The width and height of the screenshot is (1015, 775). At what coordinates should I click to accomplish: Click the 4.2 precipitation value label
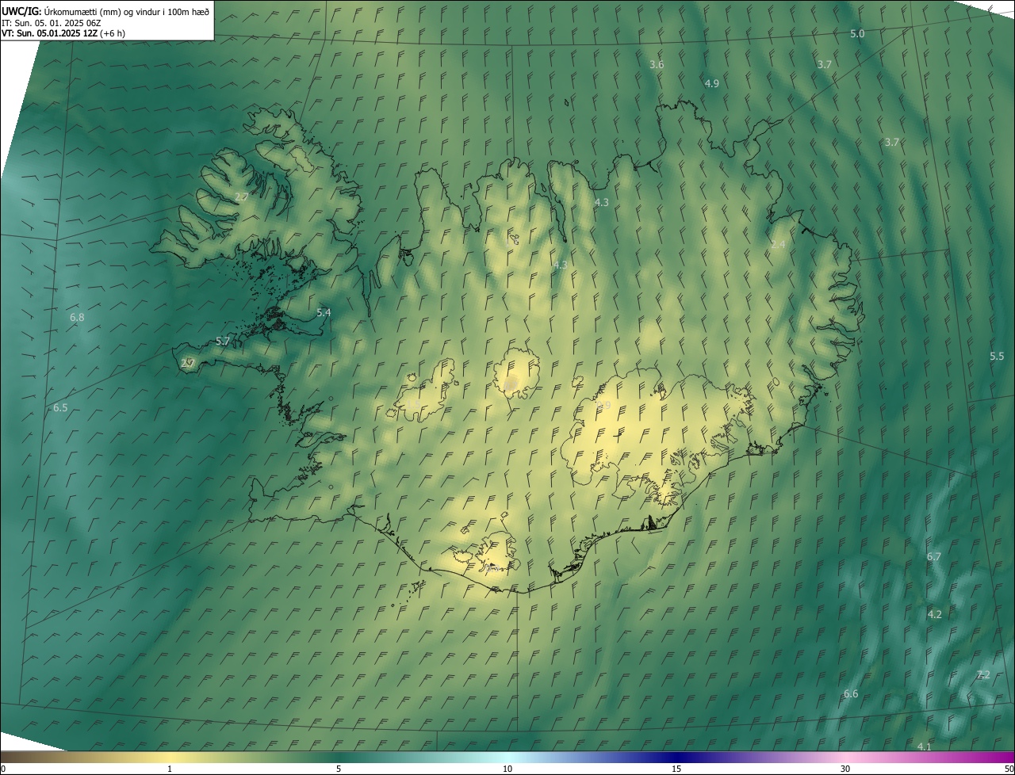[x=935, y=615]
